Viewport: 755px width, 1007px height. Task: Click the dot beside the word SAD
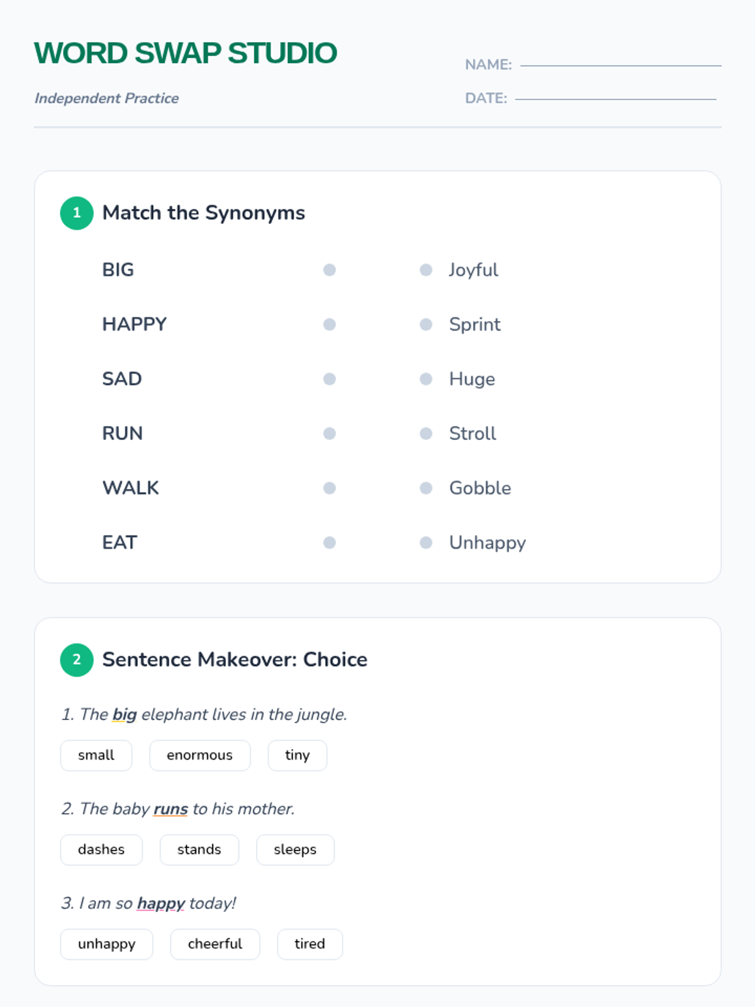click(329, 379)
